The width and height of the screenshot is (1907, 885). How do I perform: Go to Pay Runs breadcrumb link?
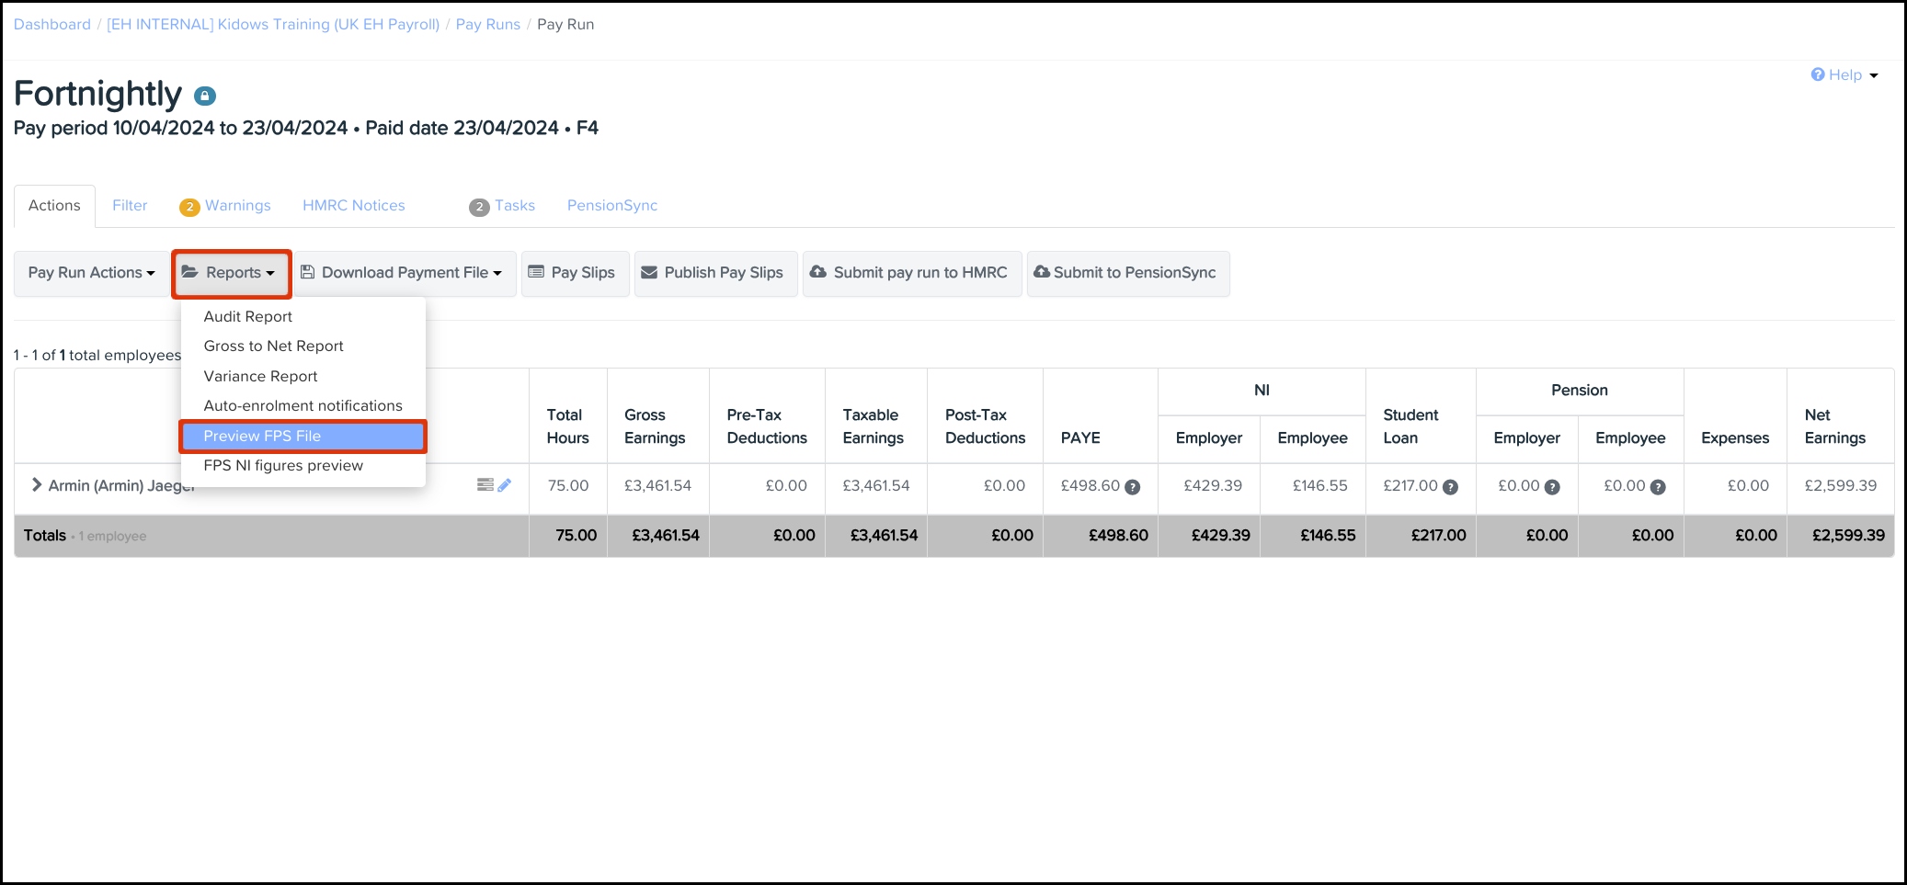487,25
